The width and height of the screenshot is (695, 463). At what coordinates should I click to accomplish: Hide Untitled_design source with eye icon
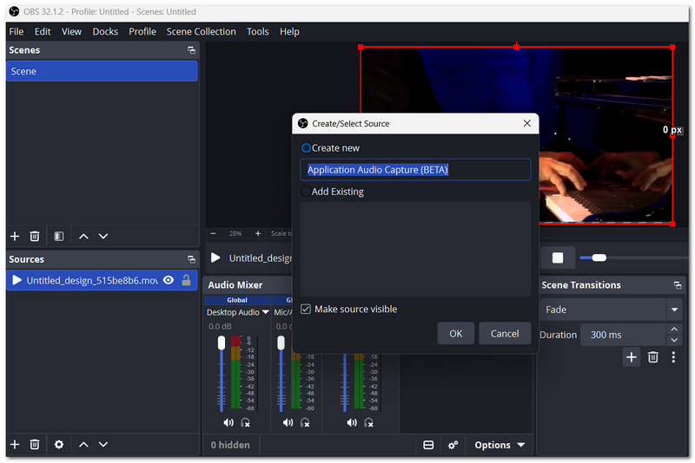click(169, 280)
